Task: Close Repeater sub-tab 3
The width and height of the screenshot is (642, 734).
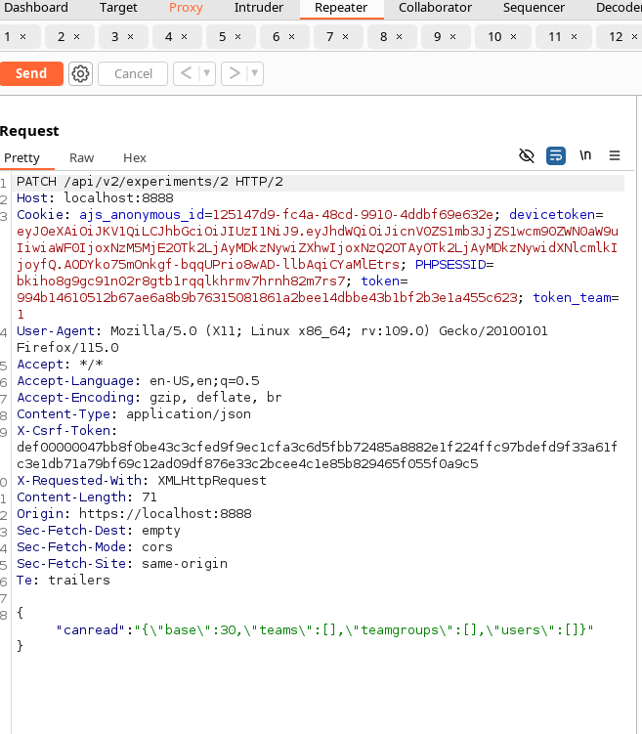Action: tap(131, 36)
